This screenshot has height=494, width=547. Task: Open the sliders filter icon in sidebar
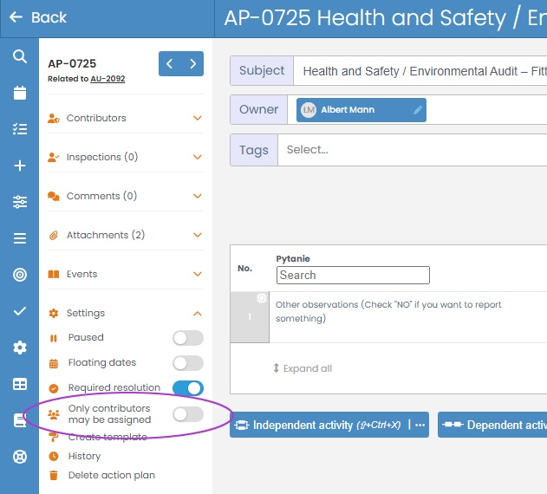coord(19,202)
